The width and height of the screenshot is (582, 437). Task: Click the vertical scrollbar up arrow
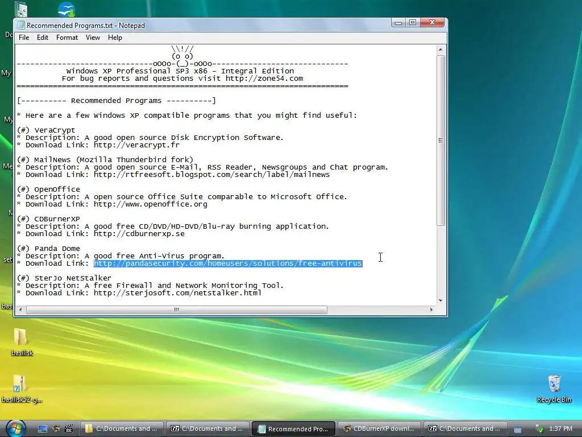point(440,50)
